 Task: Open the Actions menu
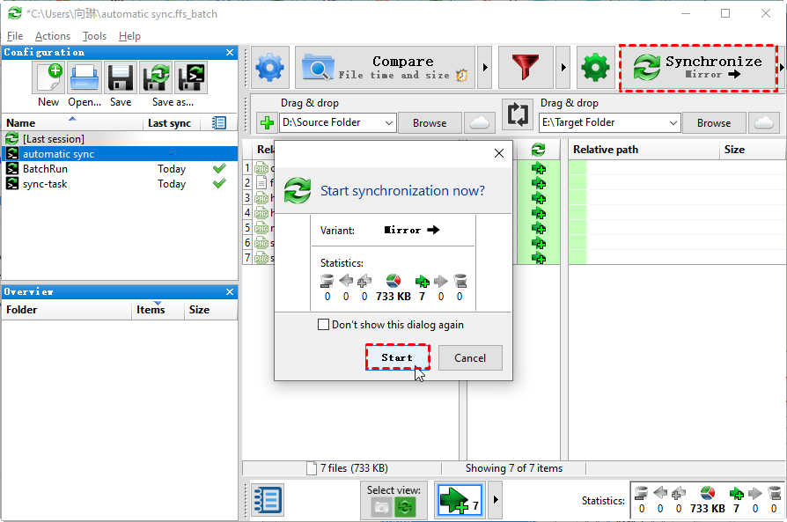pos(53,36)
